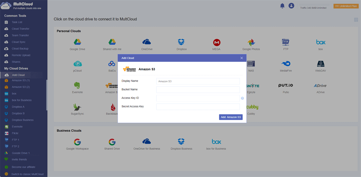Click the Access Key ID field
361x177 pixels.
tap(198, 98)
